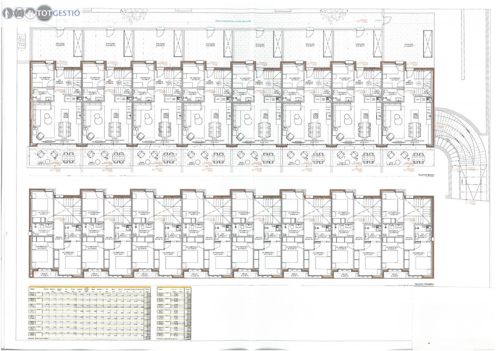Image resolution: width=496 pixels, height=351 pixels.
Task: Select the CASA 2 entrance label
Action: tap(111, 27)
